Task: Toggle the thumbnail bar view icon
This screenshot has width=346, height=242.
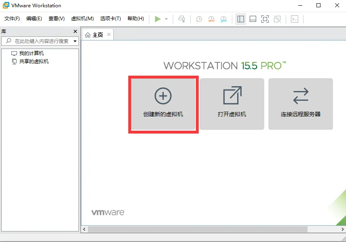Action: click(x=253, y=19)
